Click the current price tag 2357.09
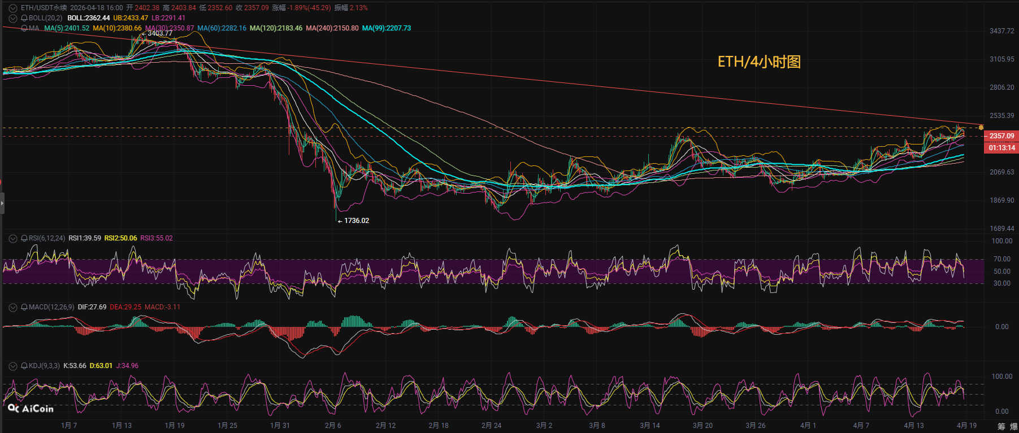The image size is (1019, 433). point(1001,136)
